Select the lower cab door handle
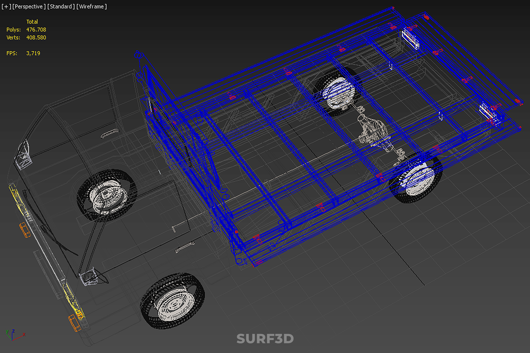The image size is (530, 353). pyautogui.click(x=184, y=246)
